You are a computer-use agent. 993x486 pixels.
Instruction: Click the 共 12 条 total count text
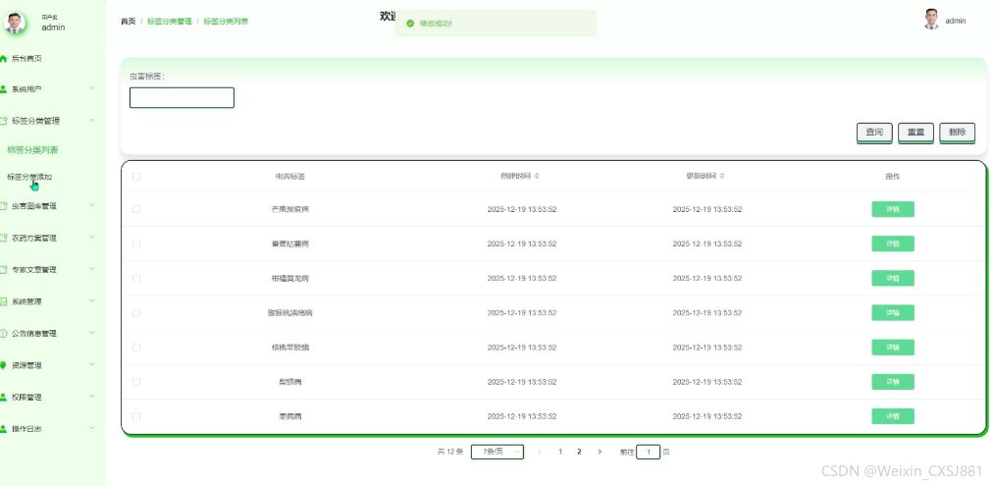[450, 452]
